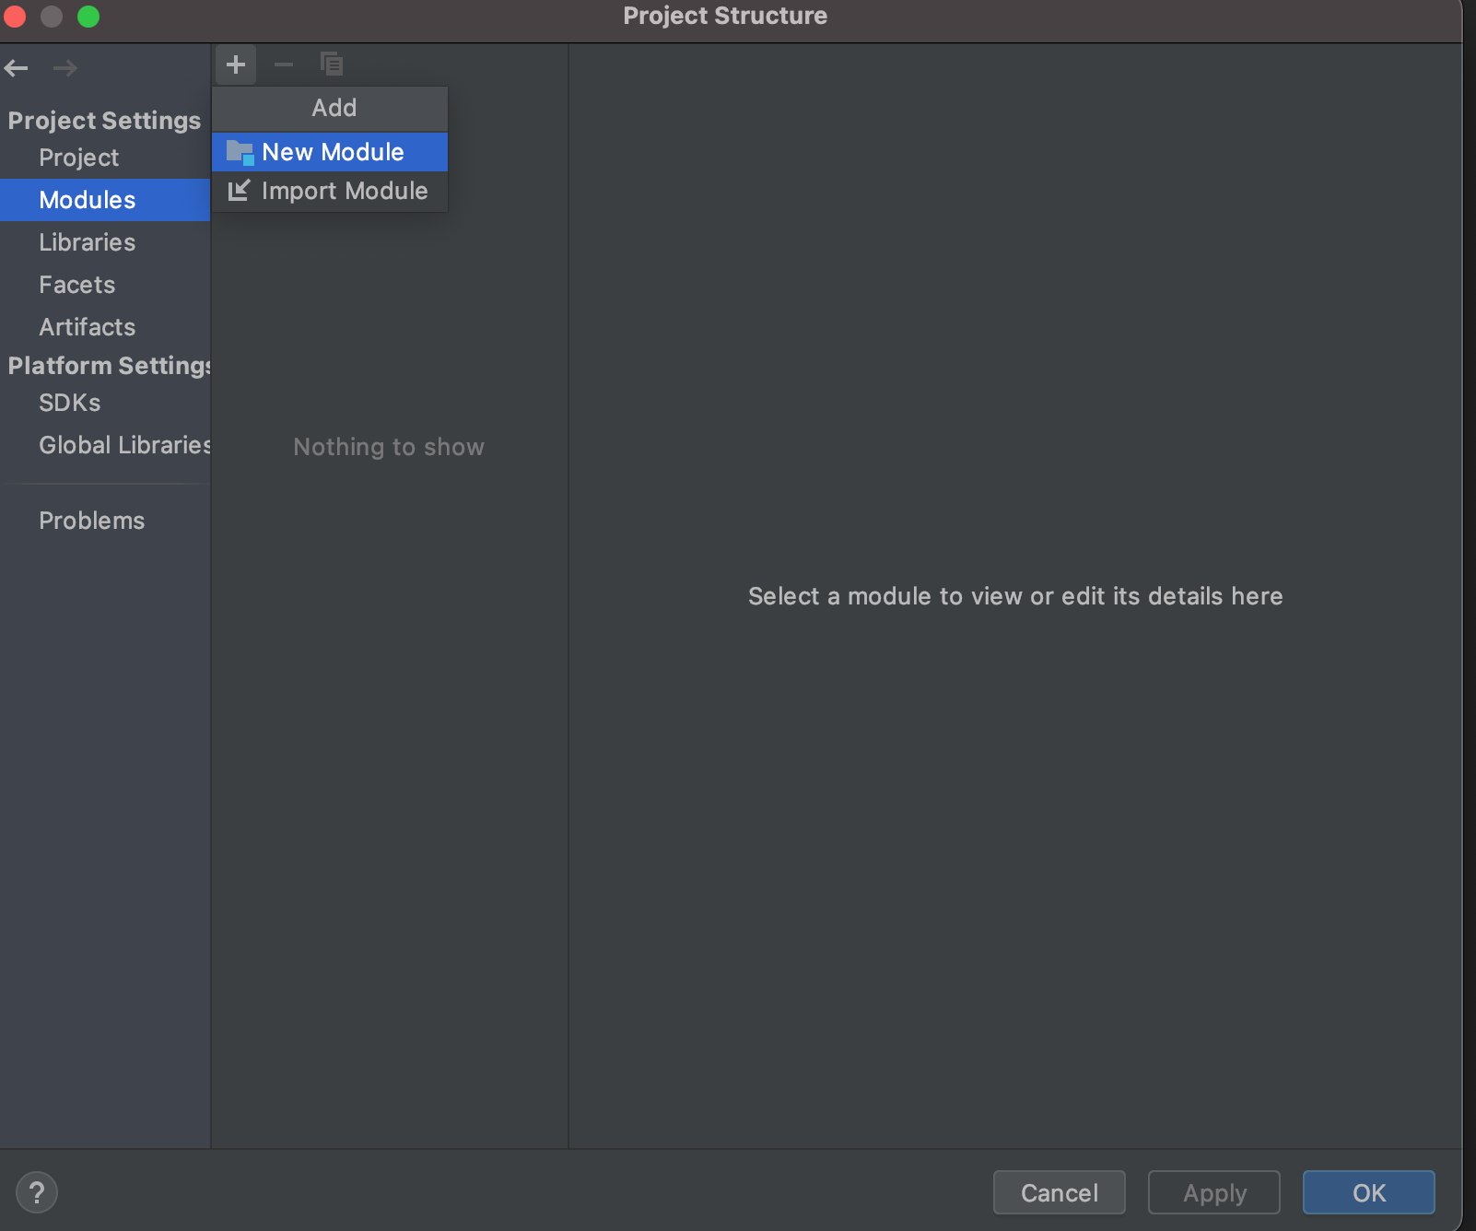The height and width of the screenshot is (1231, 1476).
Task: Click the Copy module icon in toolbar
Action: click(x=332, y=64)
